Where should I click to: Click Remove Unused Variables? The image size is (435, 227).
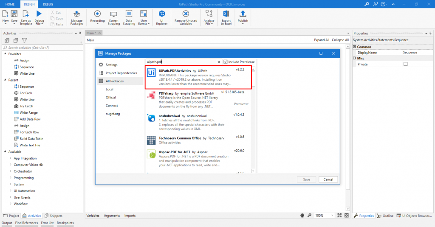pos(186,18)
